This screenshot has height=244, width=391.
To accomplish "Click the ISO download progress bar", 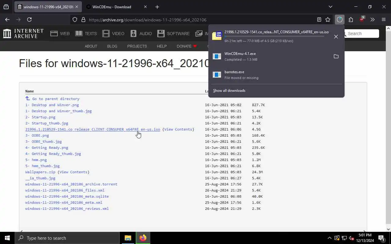I will point(274,36).
